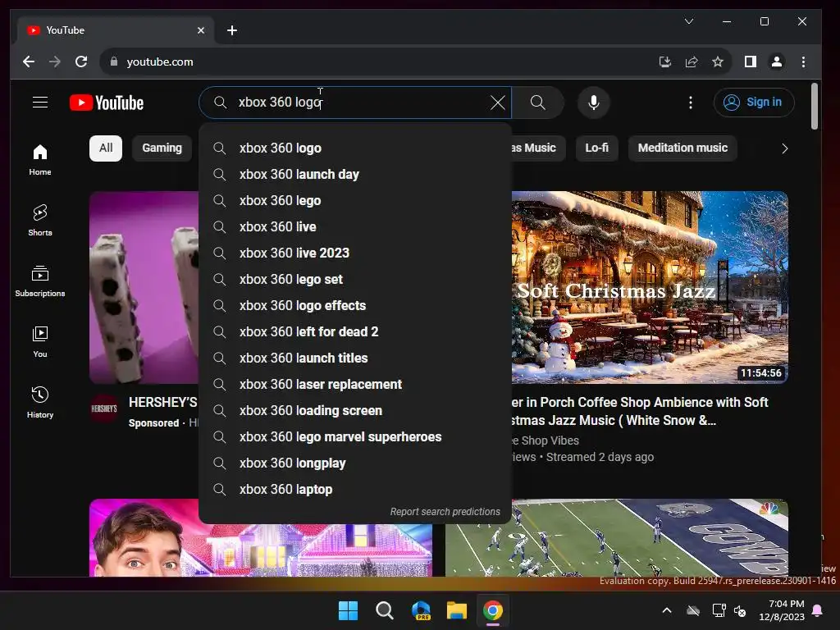Open the Shop Vibes channel name
Image resolution: width=840 pixels, height=630 pixels.
546,441
